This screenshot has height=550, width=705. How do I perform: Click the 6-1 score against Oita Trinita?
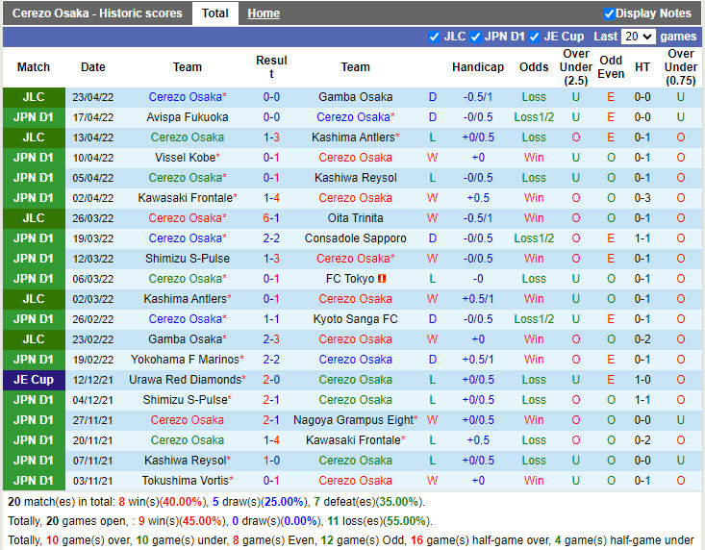pos(271,218)
